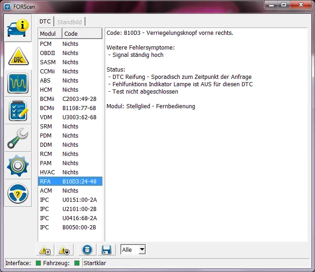This screenshot has width=315, height=272.
Task: Click the read DTC list warning button
Action: click(x=45, y=250)
